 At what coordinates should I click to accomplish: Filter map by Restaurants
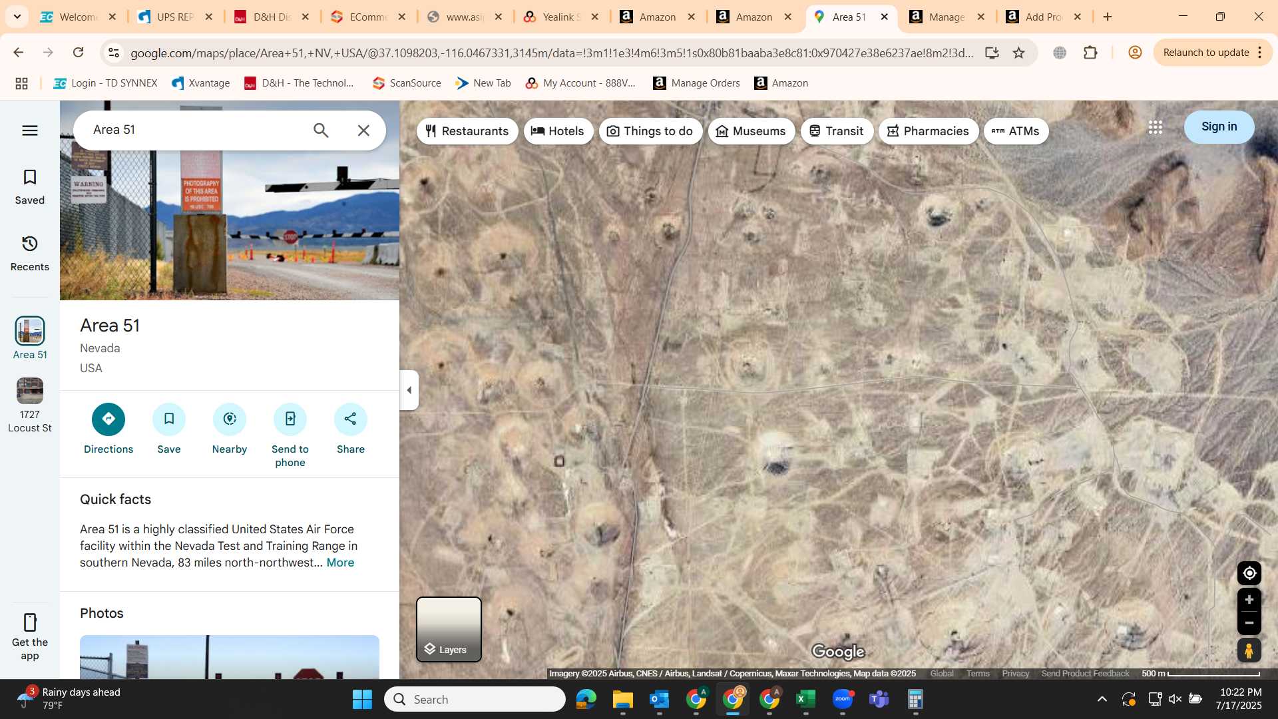coord(467,131)
